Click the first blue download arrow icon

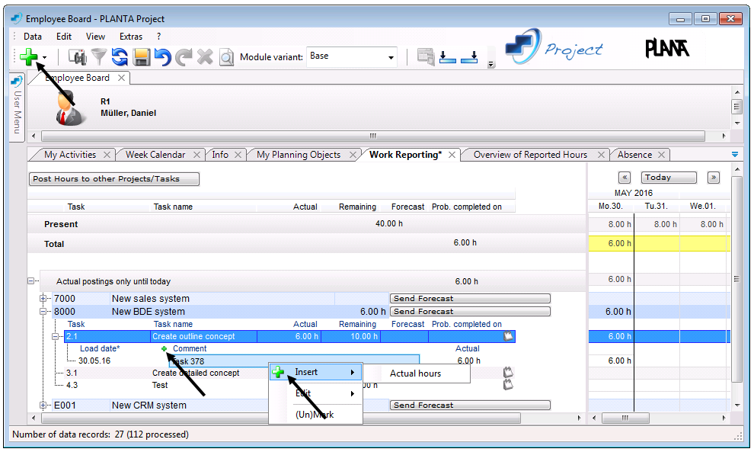tap(447, 57)
